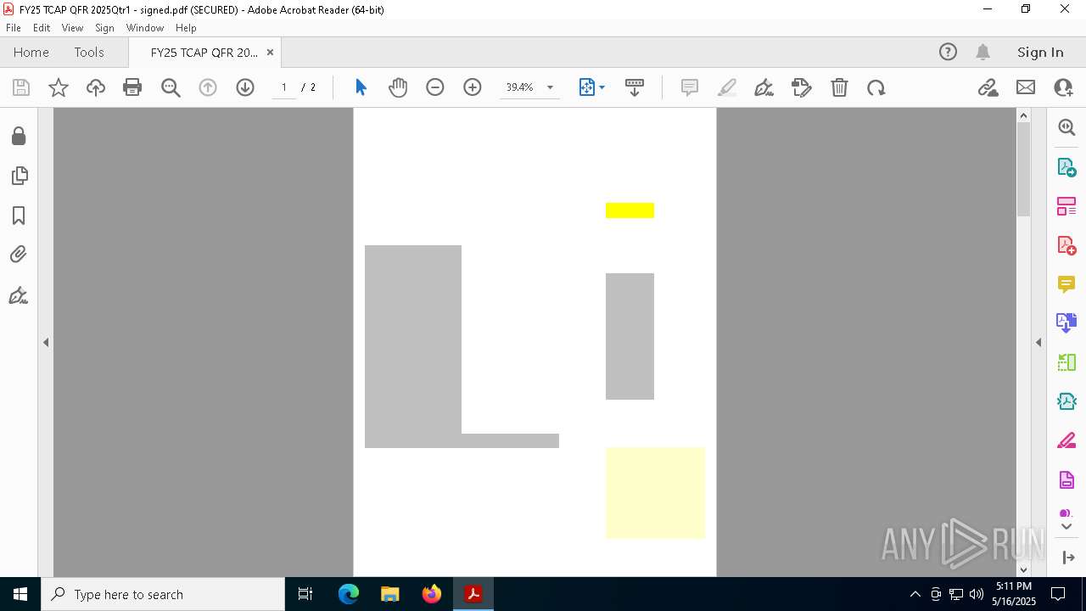Switch to the Home tab
Image resolution: width=1086 pixels, height=611 pixels.
(x=31, y=52)
